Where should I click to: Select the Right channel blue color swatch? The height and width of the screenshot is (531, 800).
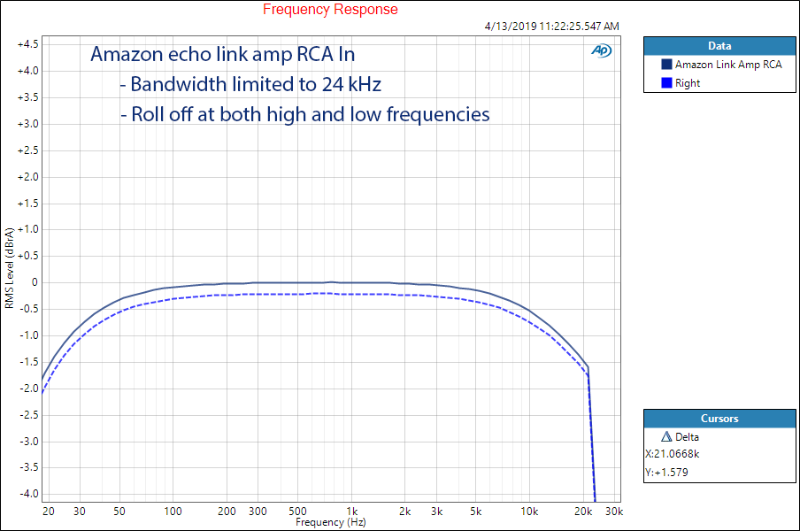666,82
